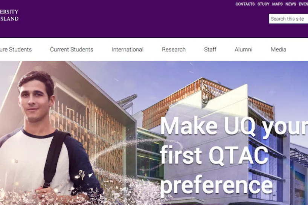
Task: Select the Media navigation item
Action: pos(278,49)
